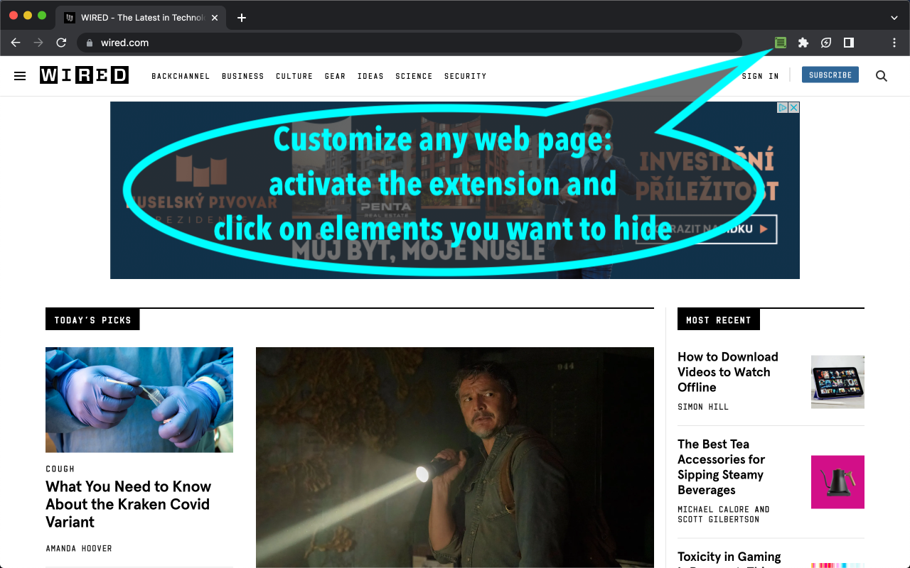
Task: Reload the wired.com page
Action: click(61, 43)
